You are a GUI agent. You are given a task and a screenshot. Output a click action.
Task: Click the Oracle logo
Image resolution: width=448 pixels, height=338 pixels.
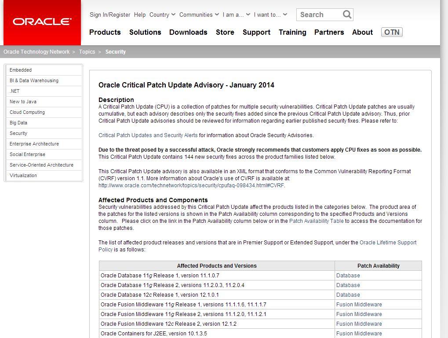pyautogui.click(x=42, y=22)
